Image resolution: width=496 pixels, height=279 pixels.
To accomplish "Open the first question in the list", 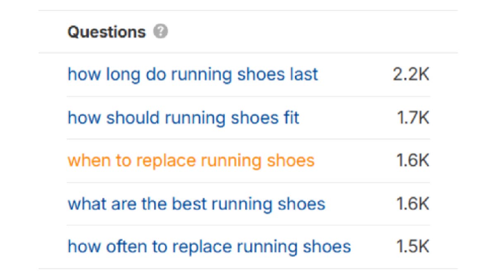I will point(193,75).
